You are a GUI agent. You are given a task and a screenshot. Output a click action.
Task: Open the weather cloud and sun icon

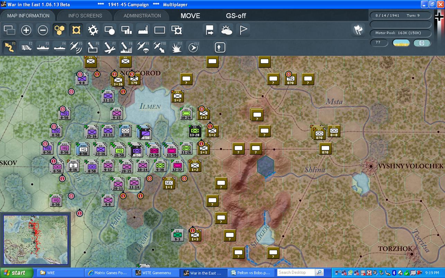(226, 30)
